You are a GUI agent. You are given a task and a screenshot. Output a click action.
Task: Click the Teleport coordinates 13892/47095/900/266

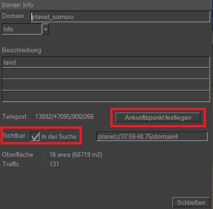pyautogui.click(x=64, y=116)
